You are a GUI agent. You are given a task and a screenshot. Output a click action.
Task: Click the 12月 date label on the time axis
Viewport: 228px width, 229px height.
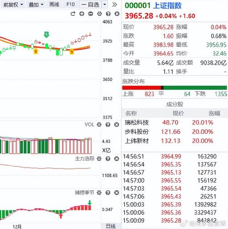tap(17, 227)
